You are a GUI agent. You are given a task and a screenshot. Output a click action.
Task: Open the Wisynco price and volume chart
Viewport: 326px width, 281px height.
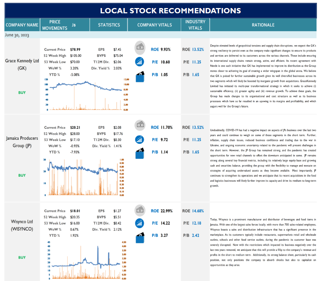tap(86, 261)
